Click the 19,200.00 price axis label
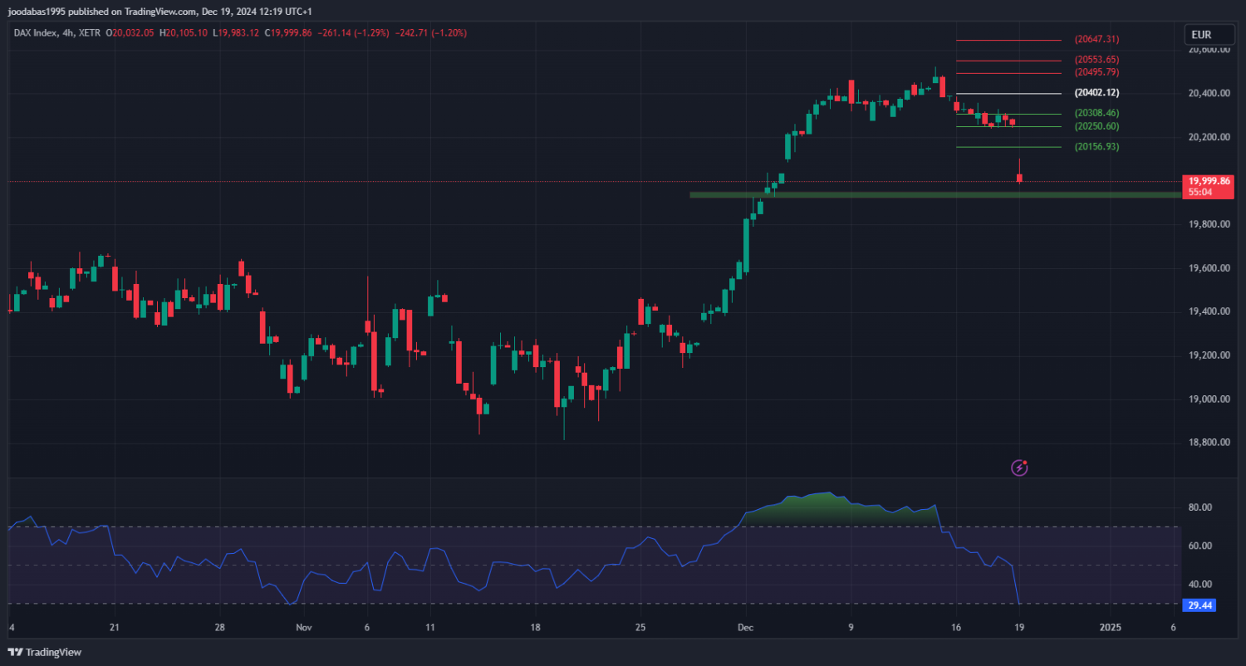 (1209, 355)
